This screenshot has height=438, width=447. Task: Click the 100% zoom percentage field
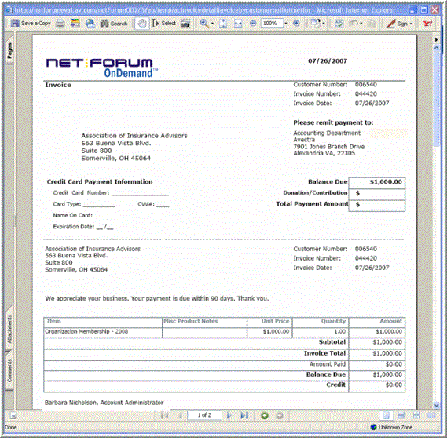click(x=272, y=24)
